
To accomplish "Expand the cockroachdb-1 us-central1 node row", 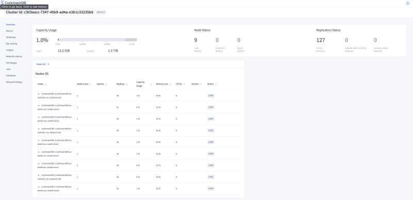I will pos(39,129).
